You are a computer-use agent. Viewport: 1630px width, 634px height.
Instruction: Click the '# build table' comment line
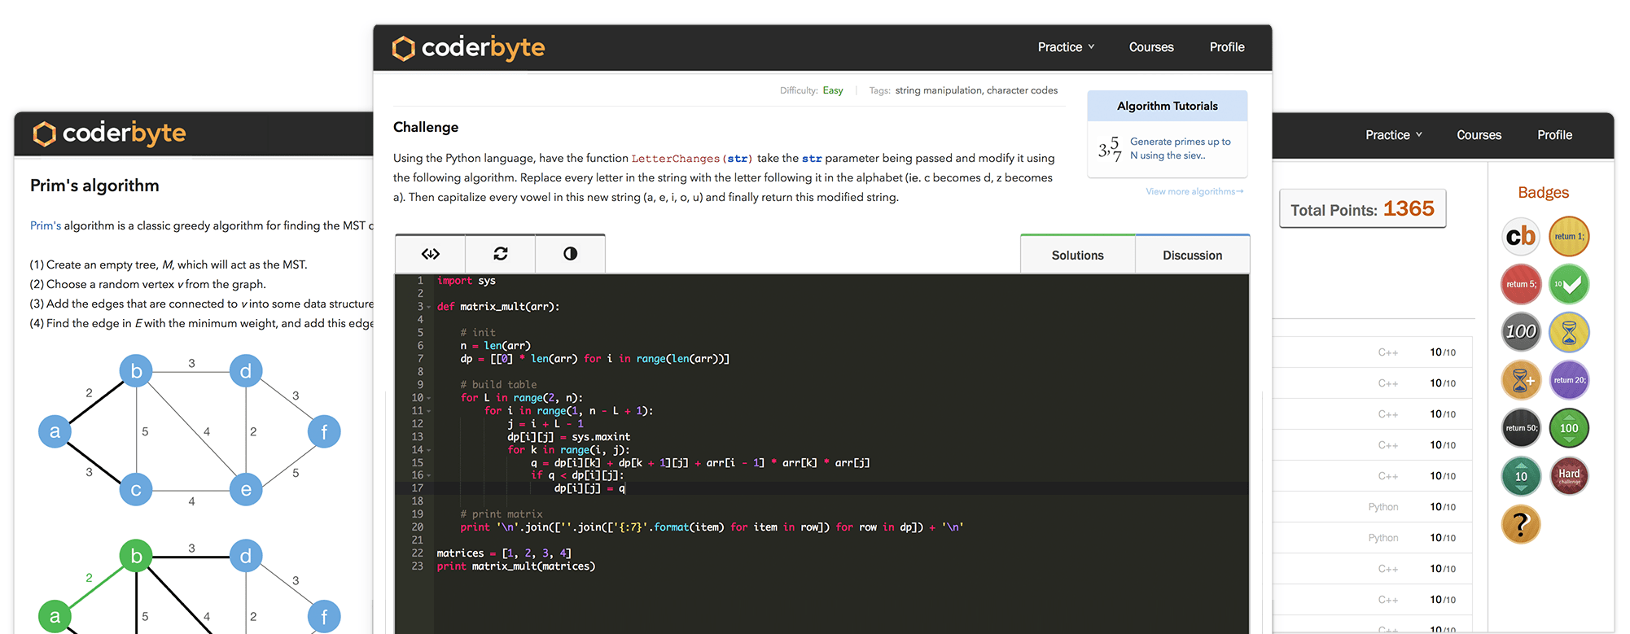coord(498,385)
